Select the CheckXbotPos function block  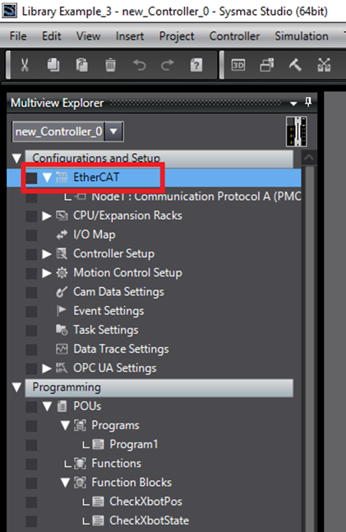pyautogui.click(x=145, y=502)
